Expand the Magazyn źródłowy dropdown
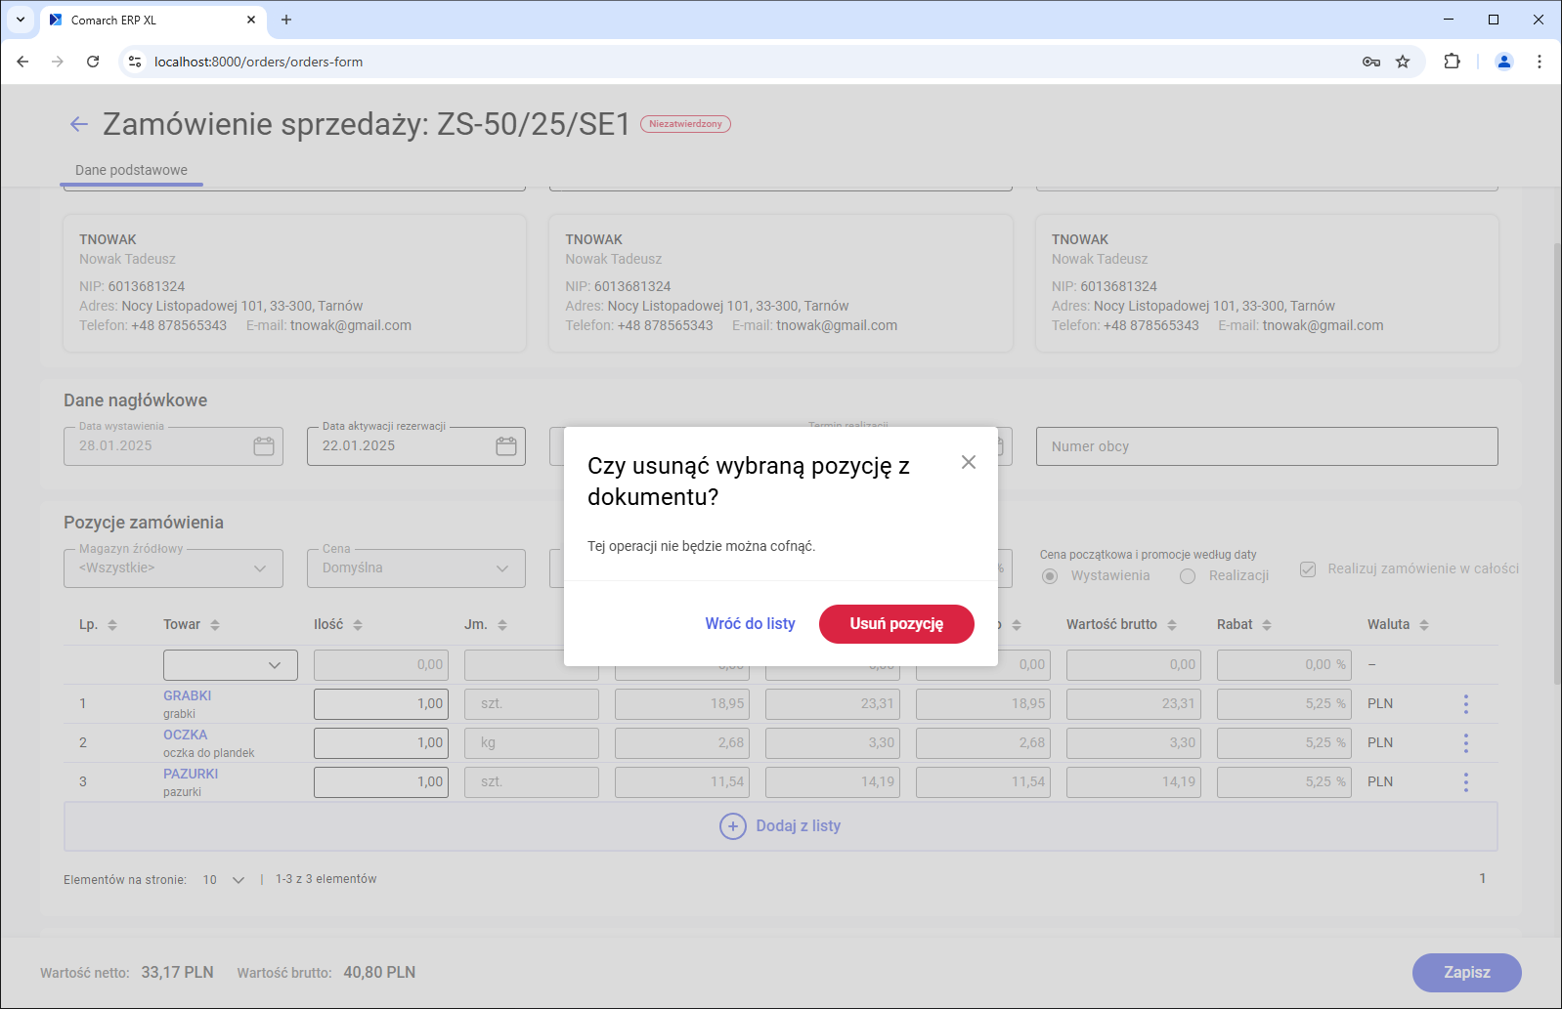 (260, 568)
